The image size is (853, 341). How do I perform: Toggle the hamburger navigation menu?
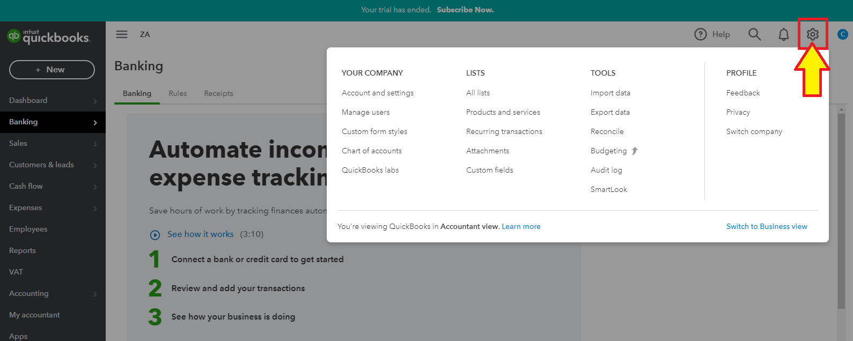tap(122, 34)
